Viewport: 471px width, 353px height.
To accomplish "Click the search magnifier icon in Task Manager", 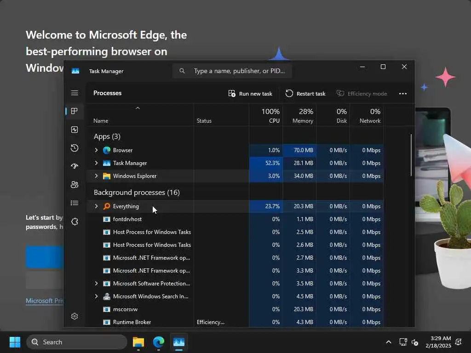I will (182, 71).
